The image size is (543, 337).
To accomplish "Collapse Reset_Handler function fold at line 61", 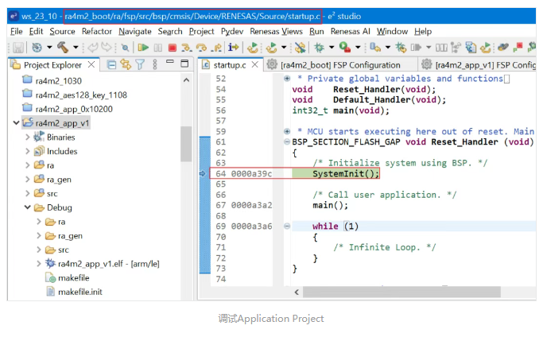I will [x=287, y=141].
